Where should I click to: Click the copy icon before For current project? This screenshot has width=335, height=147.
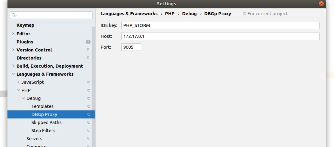[245, 14]
